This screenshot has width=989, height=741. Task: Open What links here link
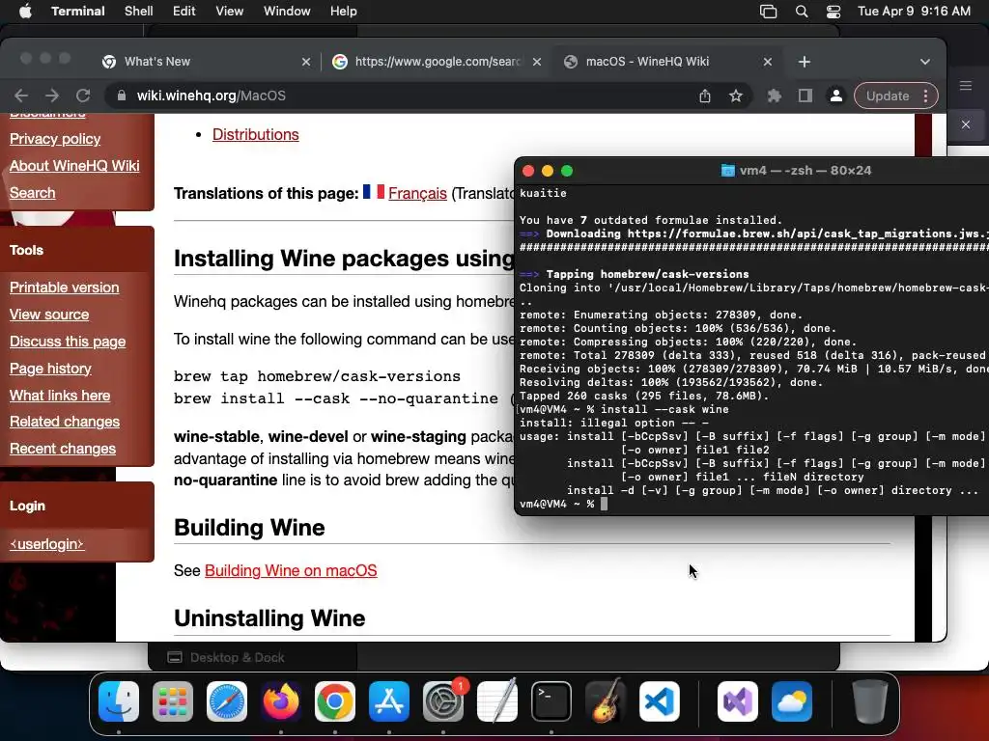point(60,396)
